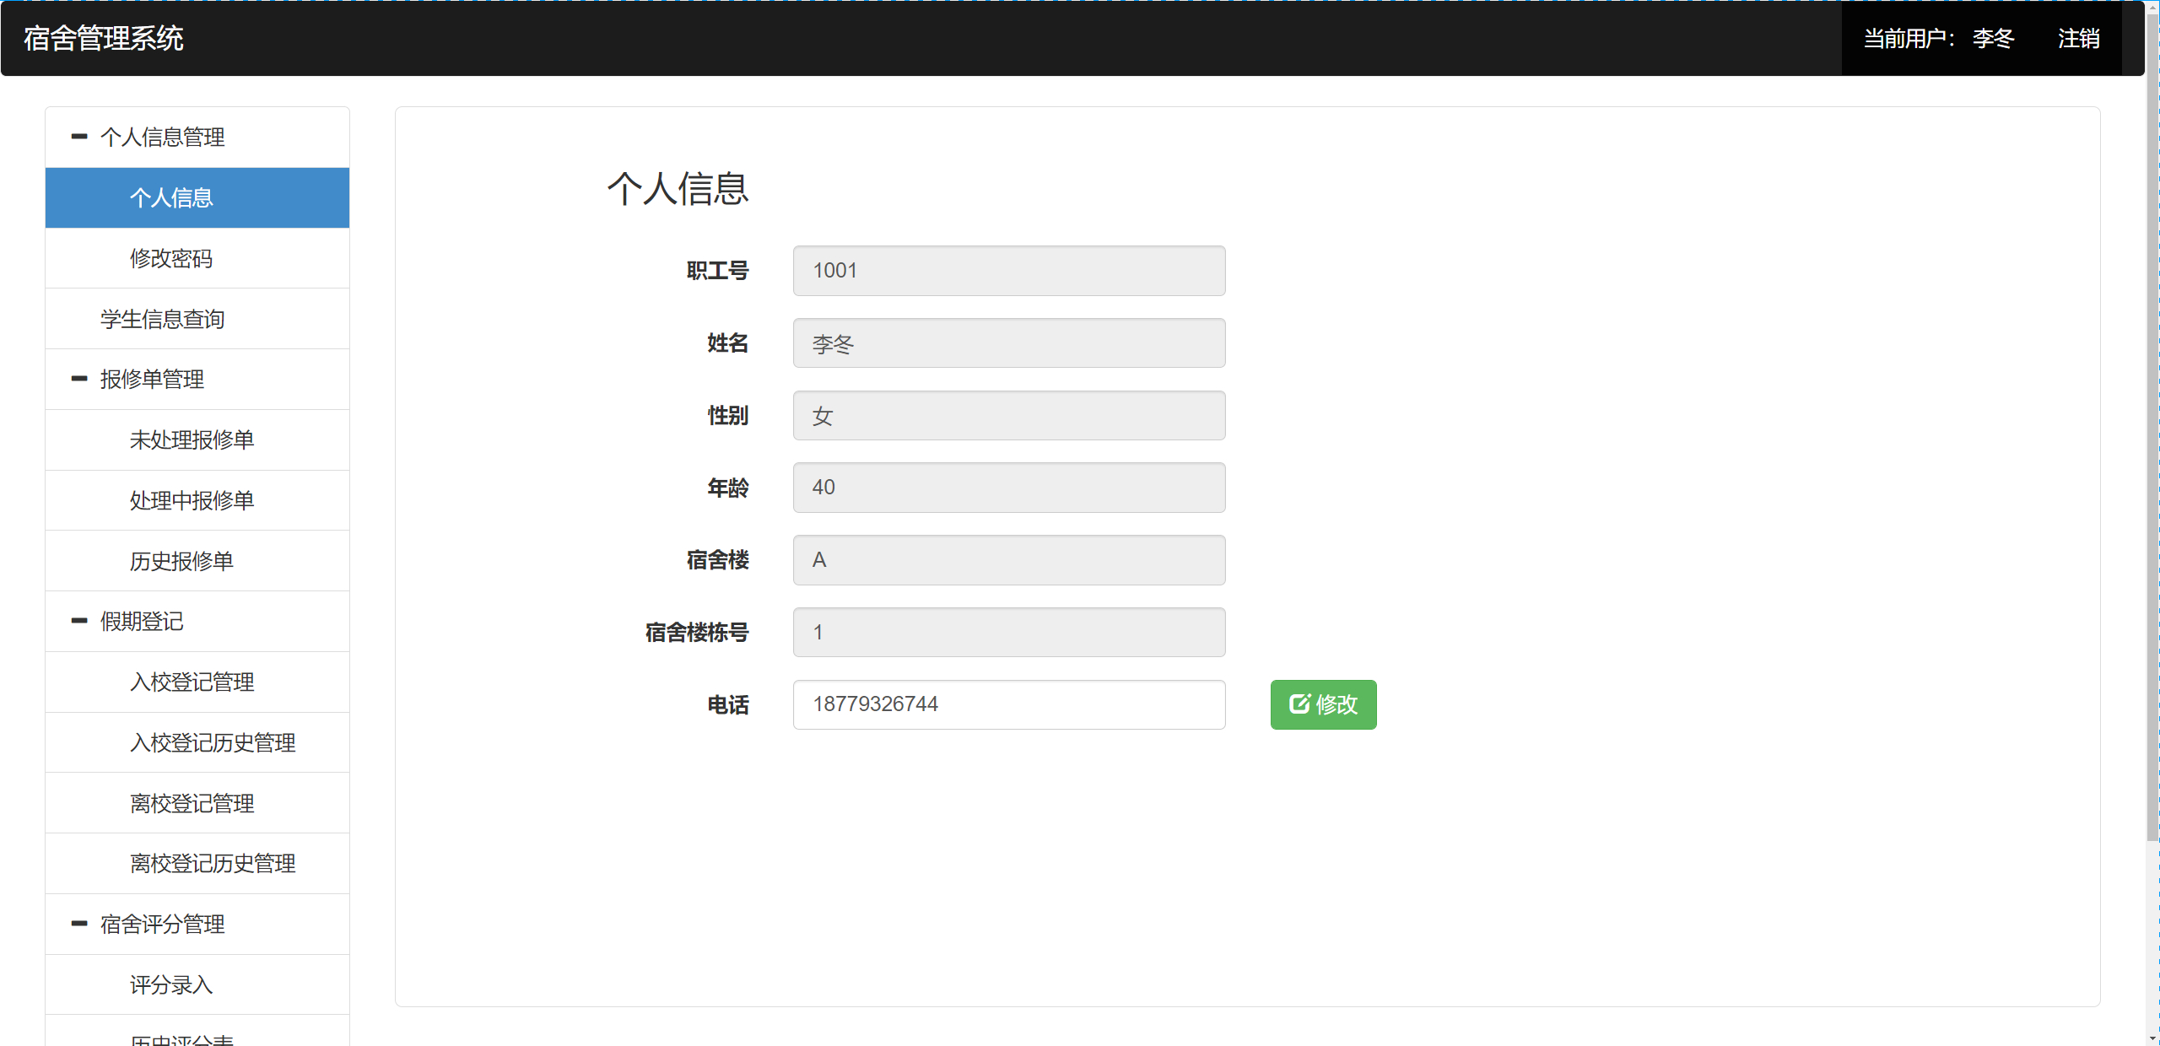This screenshot has width=2160, height=1046.
Task: Click inside the 电话 phone number field
Action: pyautogui.click(x=1008, y=704)
